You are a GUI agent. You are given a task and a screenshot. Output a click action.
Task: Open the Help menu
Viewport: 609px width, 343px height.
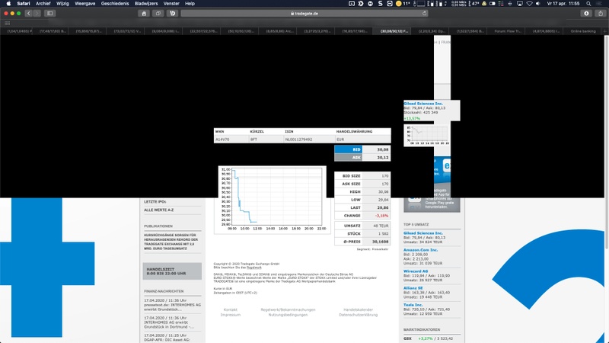tap(190, 4)
